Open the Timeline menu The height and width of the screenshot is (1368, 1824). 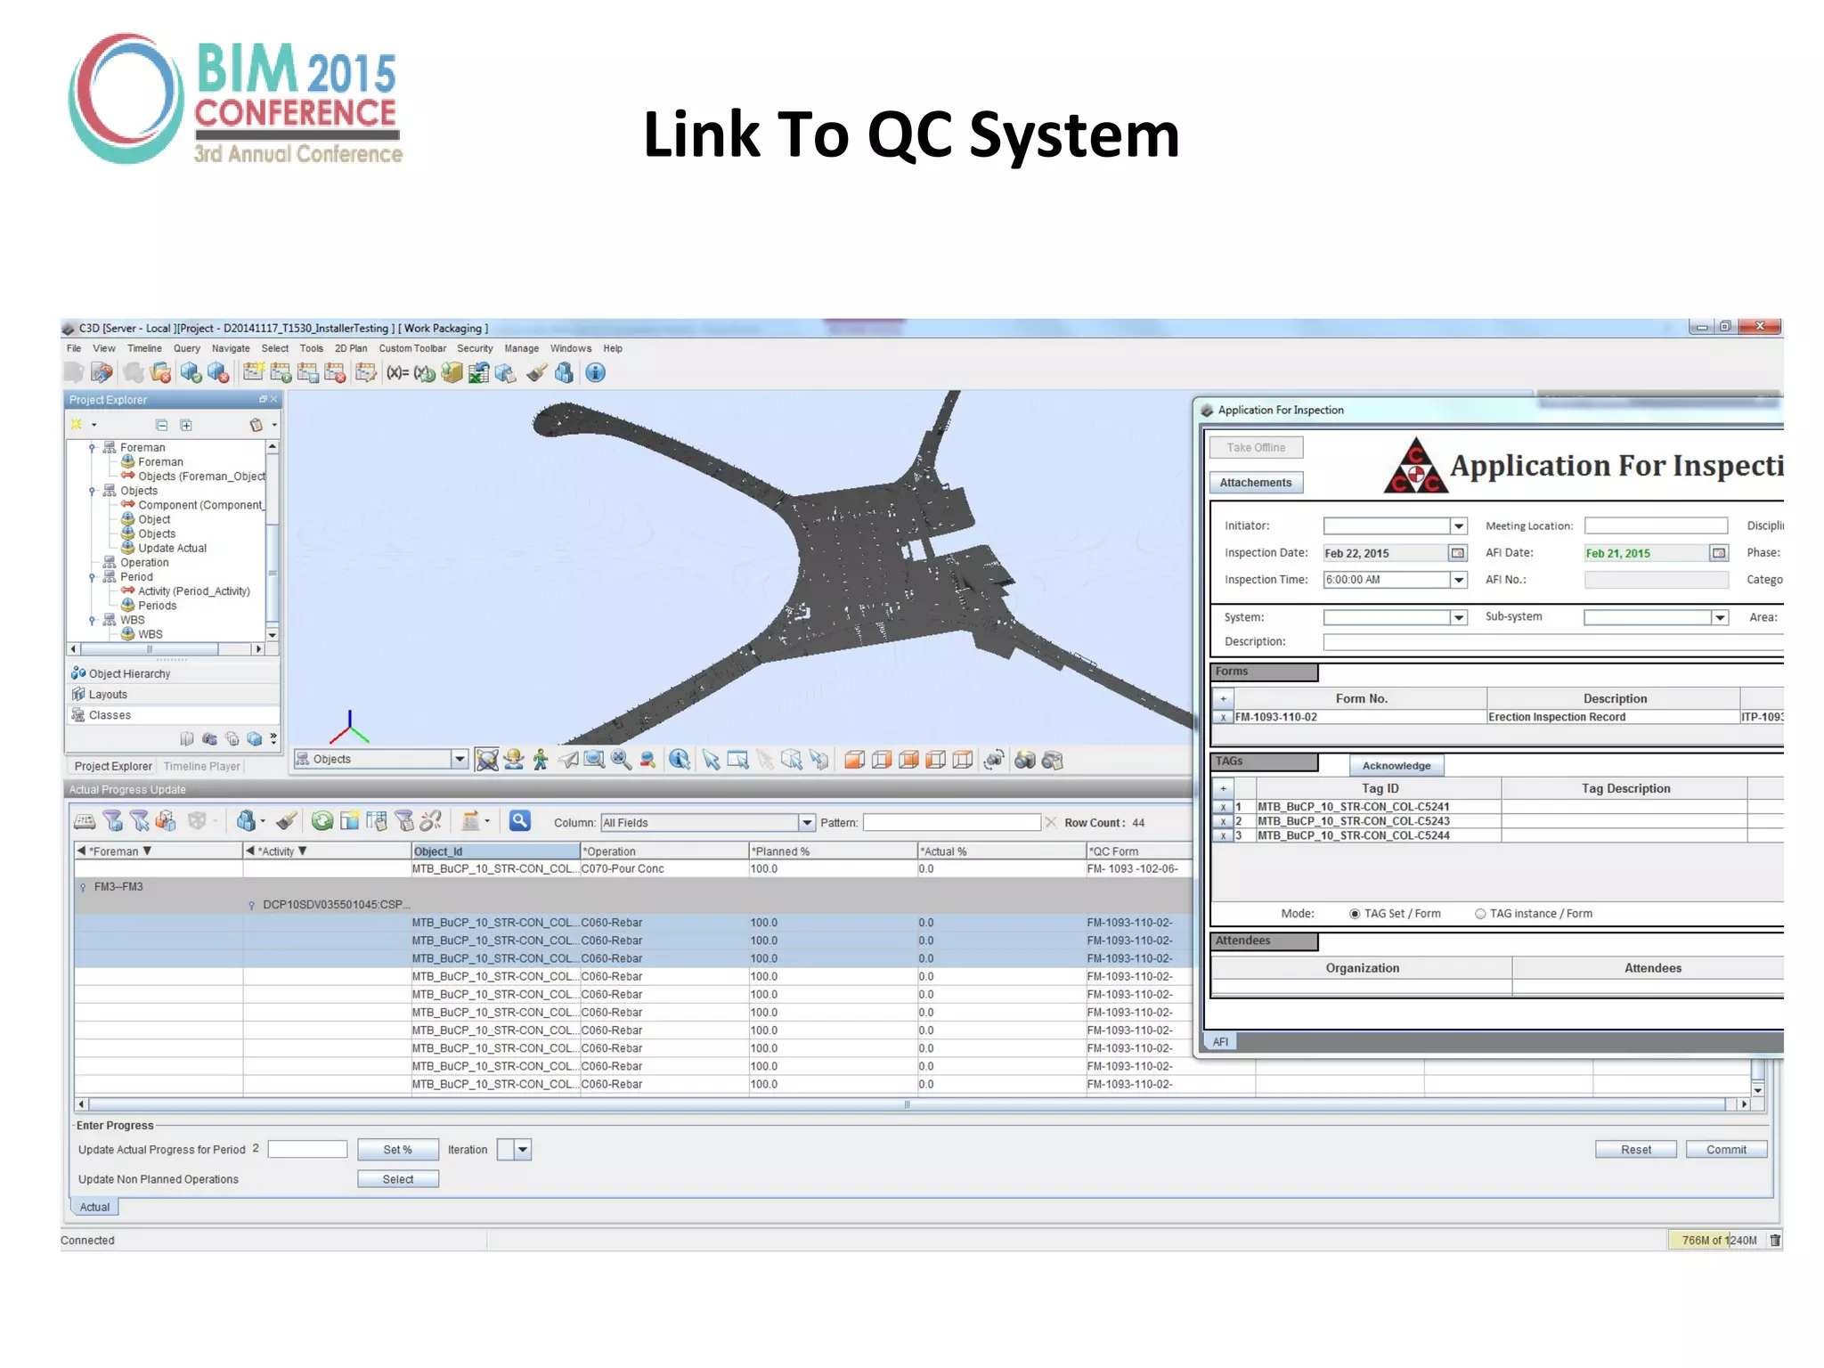(144, 348)
